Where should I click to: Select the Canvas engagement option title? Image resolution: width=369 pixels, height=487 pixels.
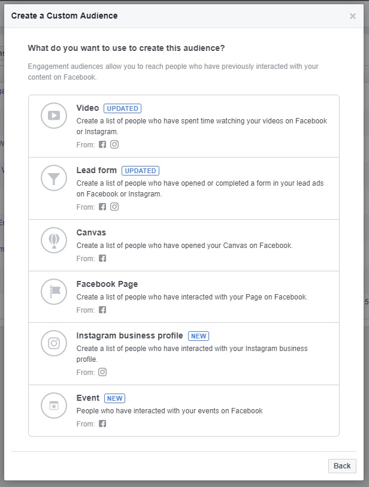pyautogui.click(x=91, y=232)
